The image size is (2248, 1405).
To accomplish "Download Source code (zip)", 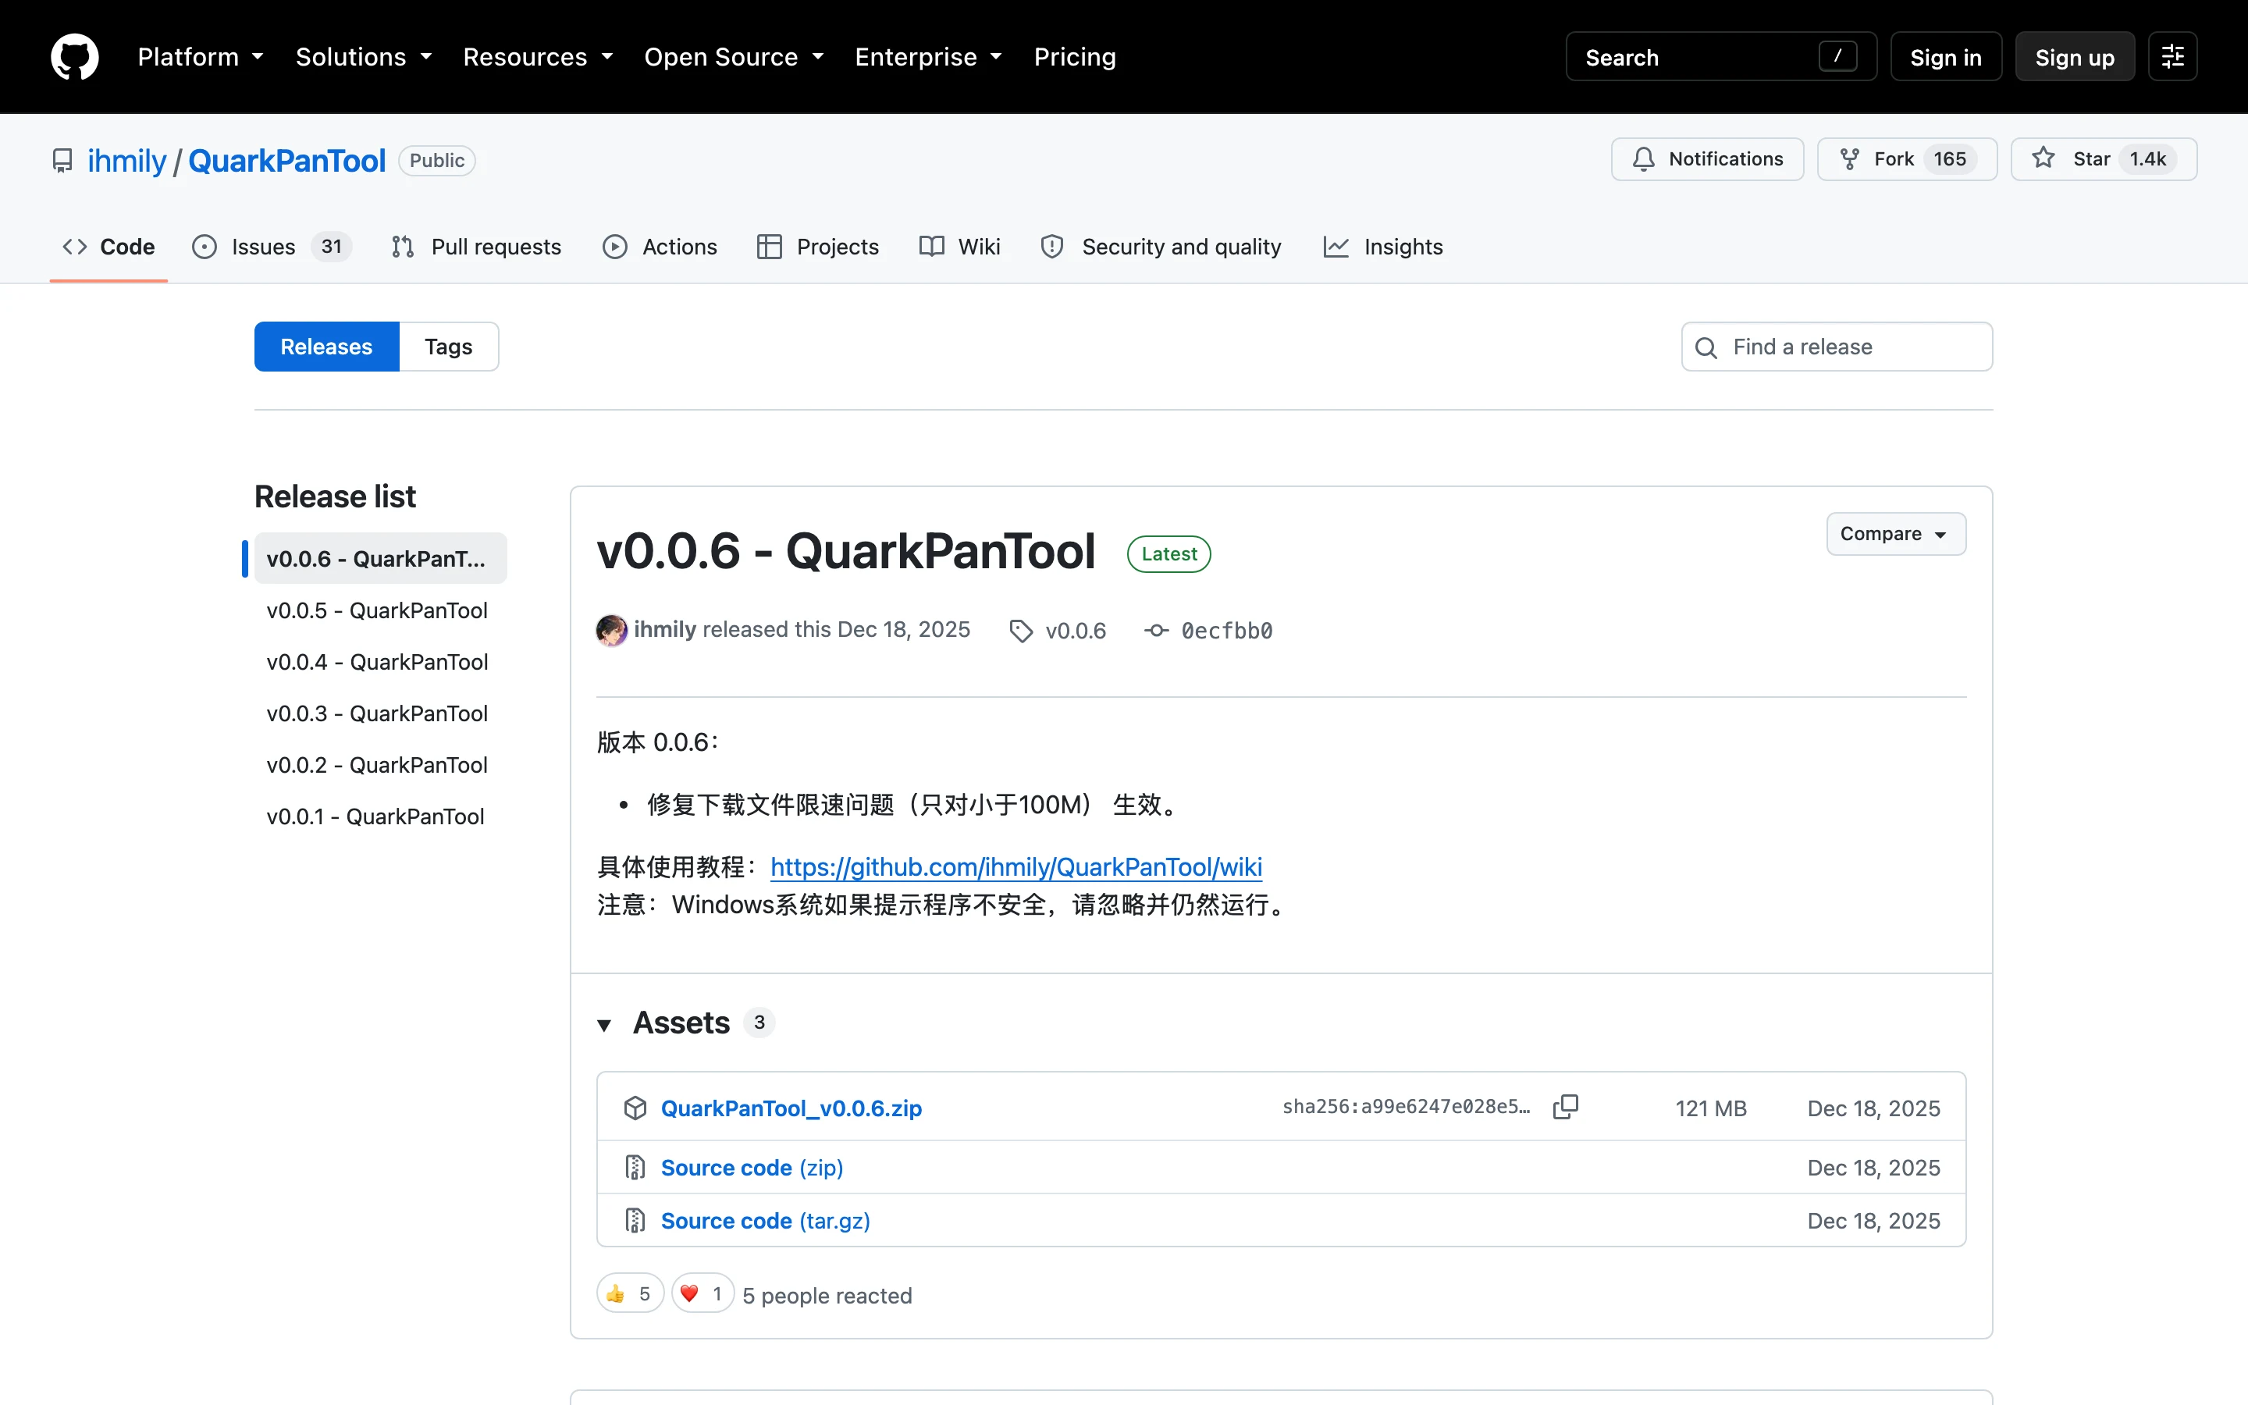I will (x=752, y=1167).
